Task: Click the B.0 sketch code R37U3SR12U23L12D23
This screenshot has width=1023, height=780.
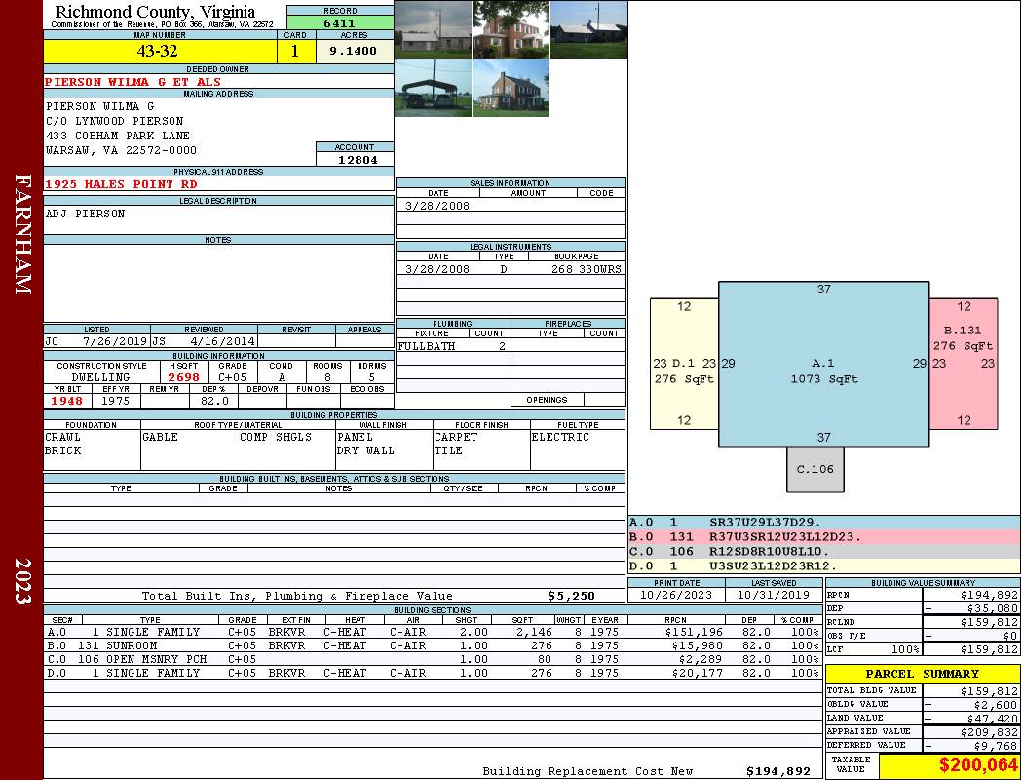Action: pyautogui.click(x=785, y=536)
